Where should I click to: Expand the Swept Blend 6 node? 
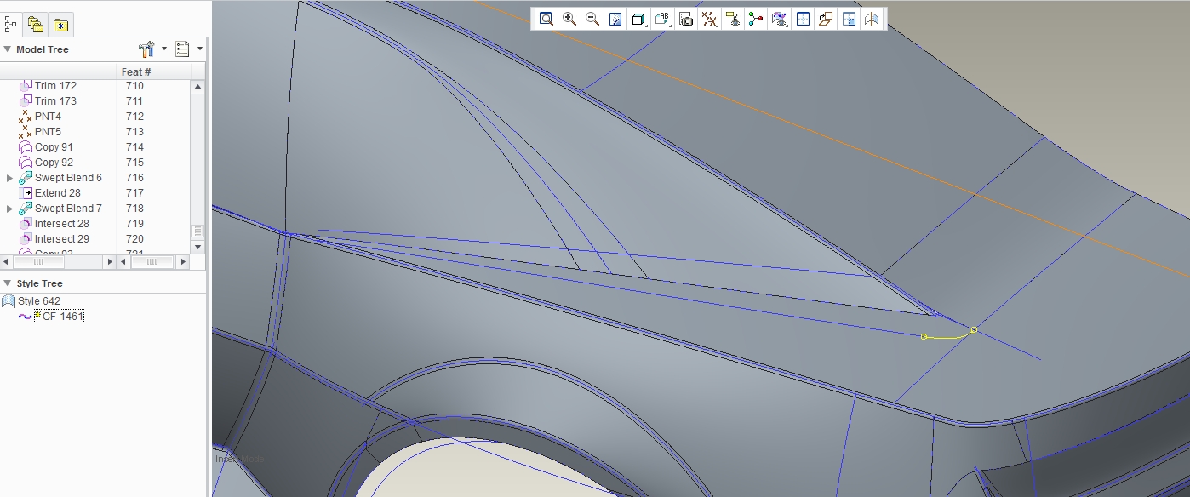tap(9, 178)
